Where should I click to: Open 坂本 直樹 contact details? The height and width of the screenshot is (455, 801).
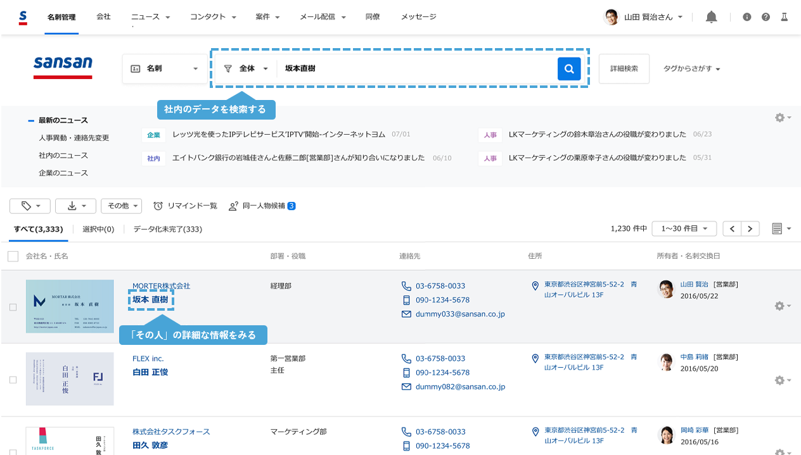pyautogui.click(x=150, y=299)
